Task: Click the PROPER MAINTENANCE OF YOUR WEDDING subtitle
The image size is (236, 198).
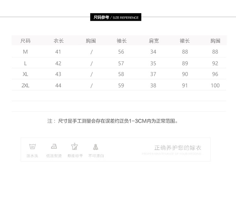Action: coord(171,154)
